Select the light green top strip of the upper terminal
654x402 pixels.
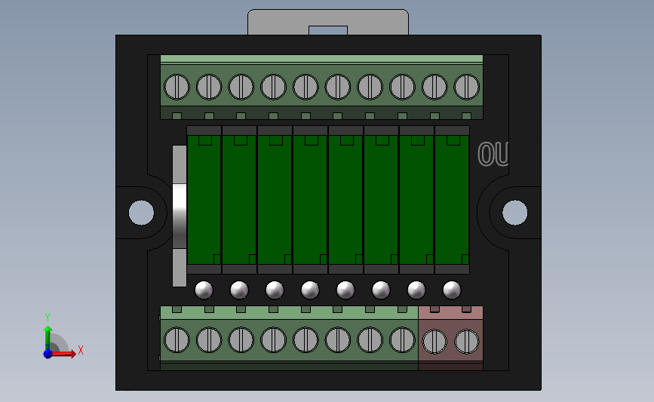click(x=321, y=59)
